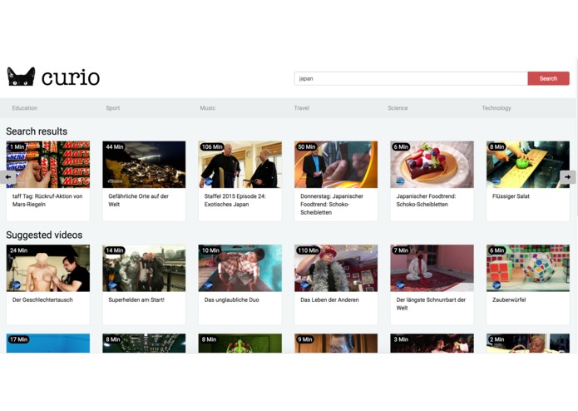Screen dimensions: 578x411
Task: Open the 2 Min video thumbnail in bottom row
Action: tap(528, 343)
